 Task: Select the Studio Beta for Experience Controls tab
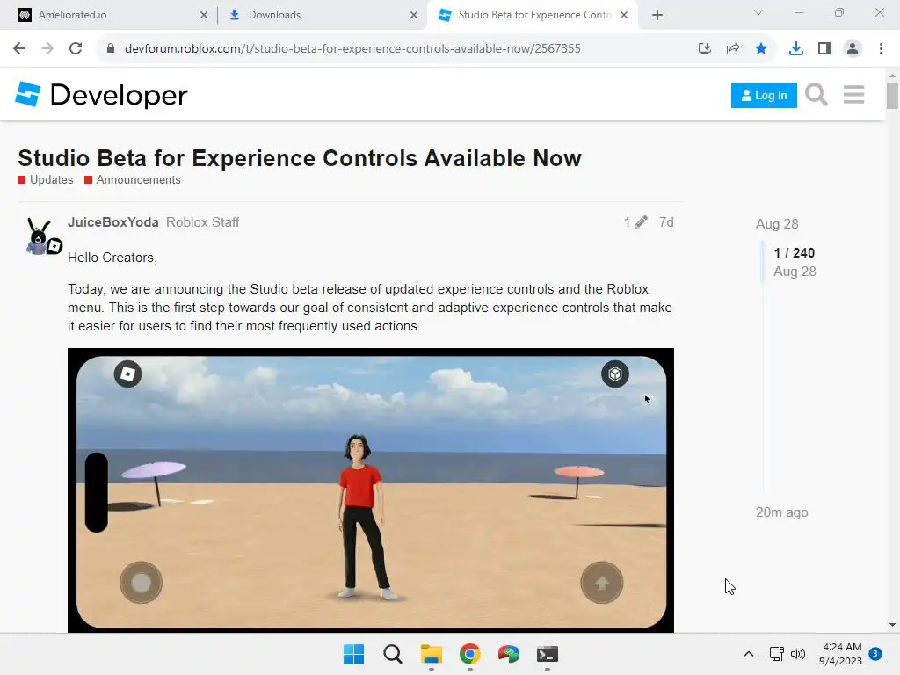pos(532,15)
